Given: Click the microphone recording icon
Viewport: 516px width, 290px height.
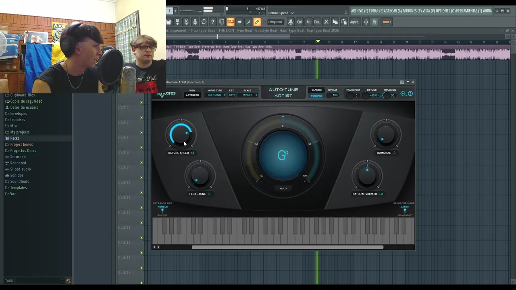Looking at the screenshot, I should pos(195,22).
